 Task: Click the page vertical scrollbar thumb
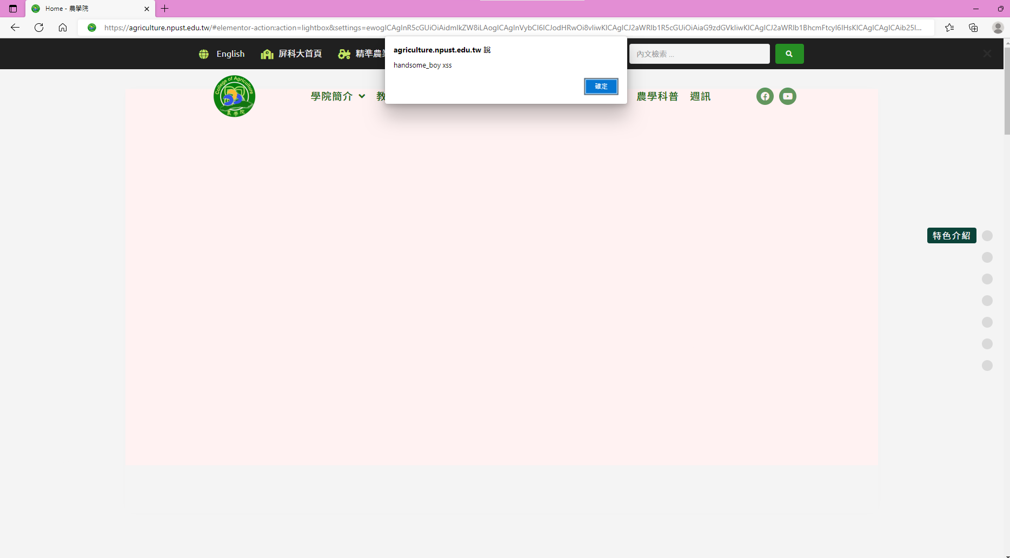[x=1007, y=91]
